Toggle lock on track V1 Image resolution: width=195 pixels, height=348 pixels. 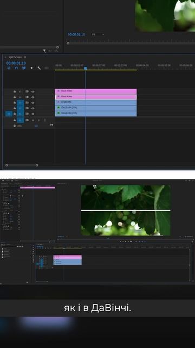click(15, 114)
